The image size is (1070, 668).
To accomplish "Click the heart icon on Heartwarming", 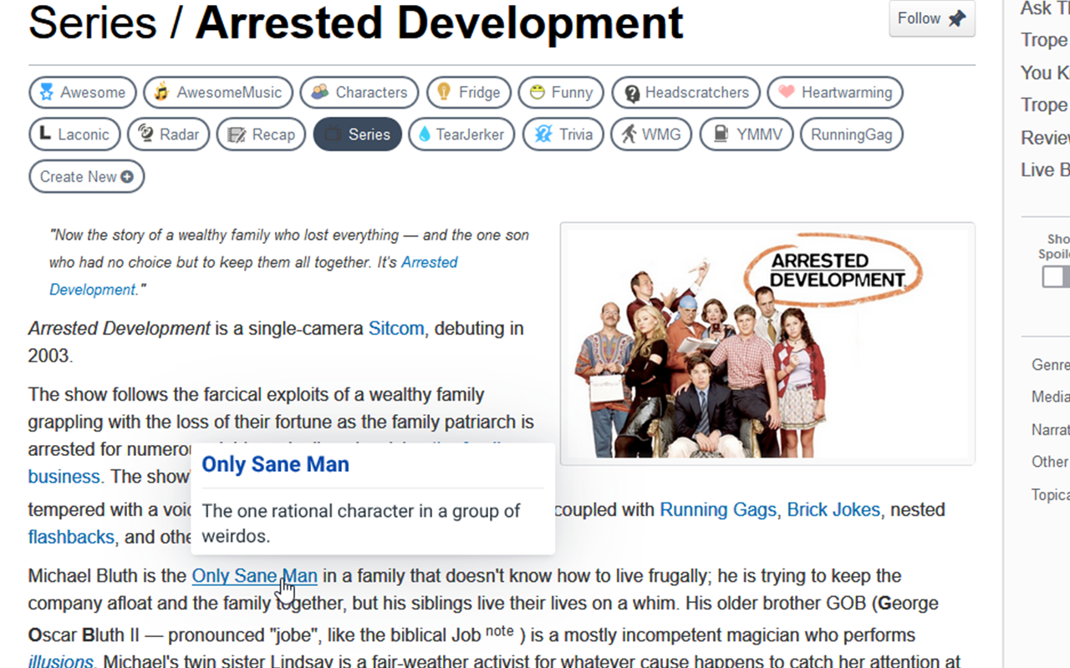I will coord(787,93).
